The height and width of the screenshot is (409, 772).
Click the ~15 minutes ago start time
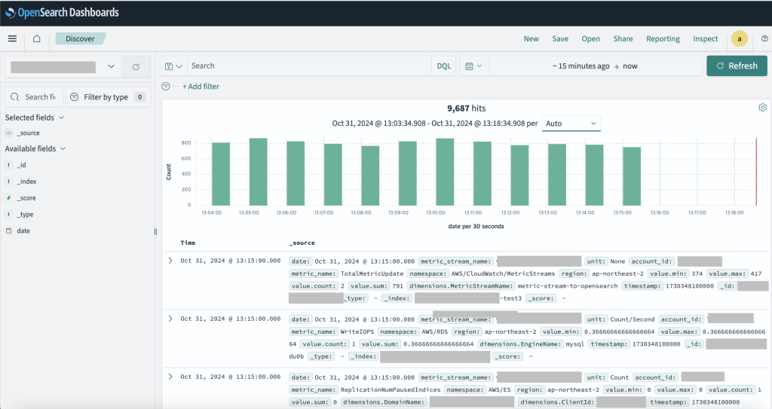581,66
